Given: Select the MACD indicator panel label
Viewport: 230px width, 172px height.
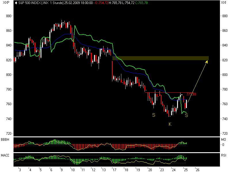Looking at the screenshot, I should pos(5,155).
